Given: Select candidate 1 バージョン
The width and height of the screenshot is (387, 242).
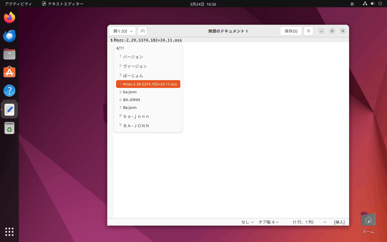Looking at the screenshot, I should click(148, 57).
